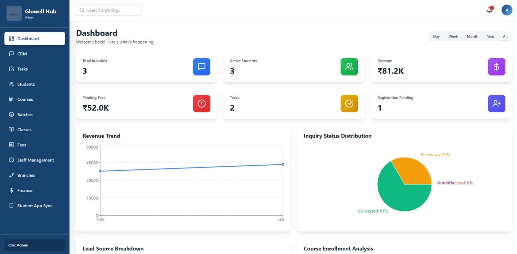This screenshot has width=517, height=254.
Task: Switch time range to Week
Action: coord(453,36)
